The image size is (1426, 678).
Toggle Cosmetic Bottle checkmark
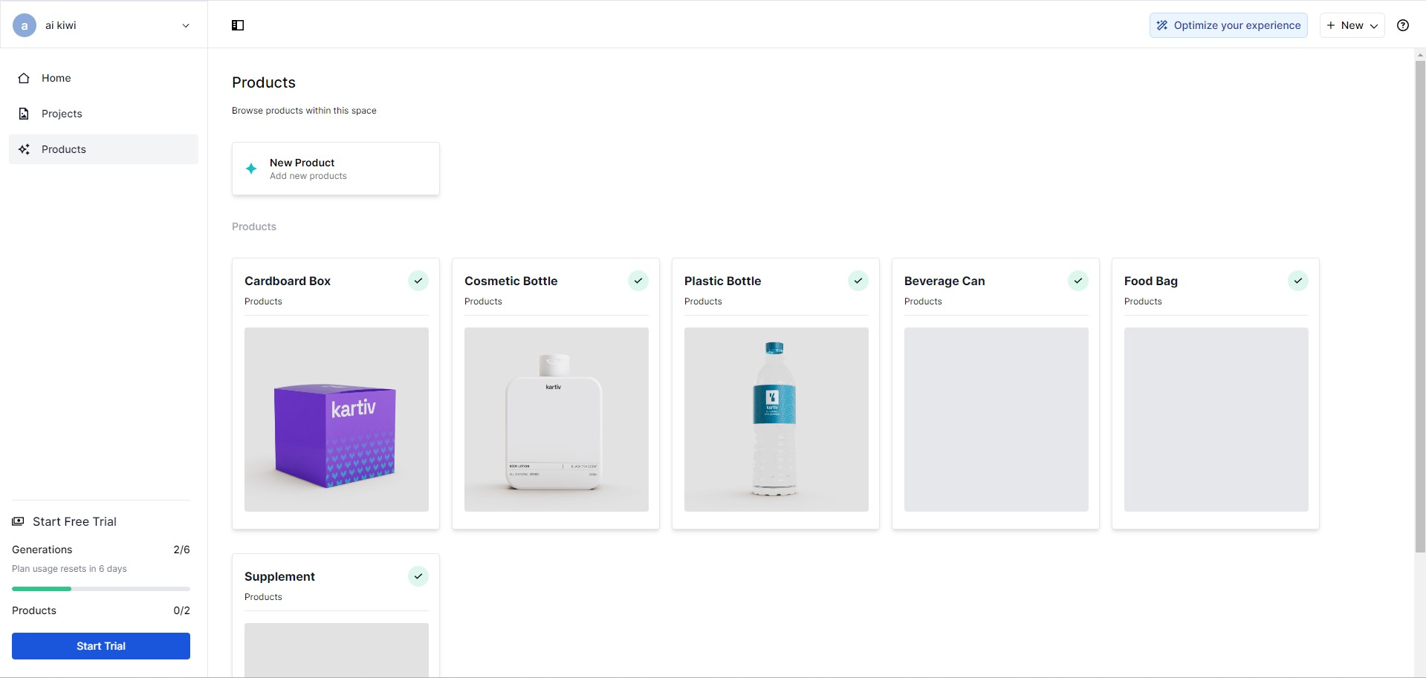(x=638, y=281)
